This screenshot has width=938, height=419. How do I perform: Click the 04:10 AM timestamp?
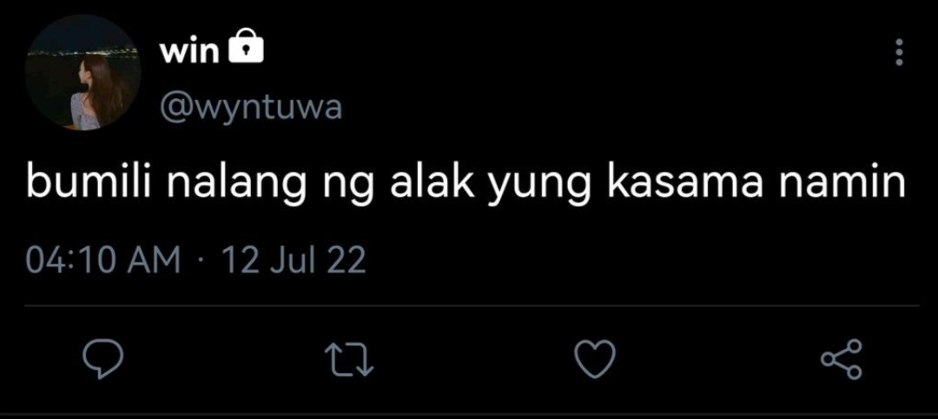click(x=102, y=260)
